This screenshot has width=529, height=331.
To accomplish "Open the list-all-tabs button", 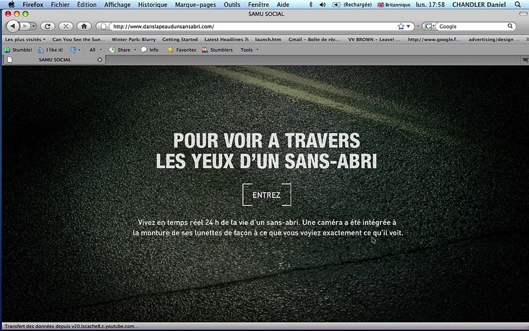I will coord(525,60).
